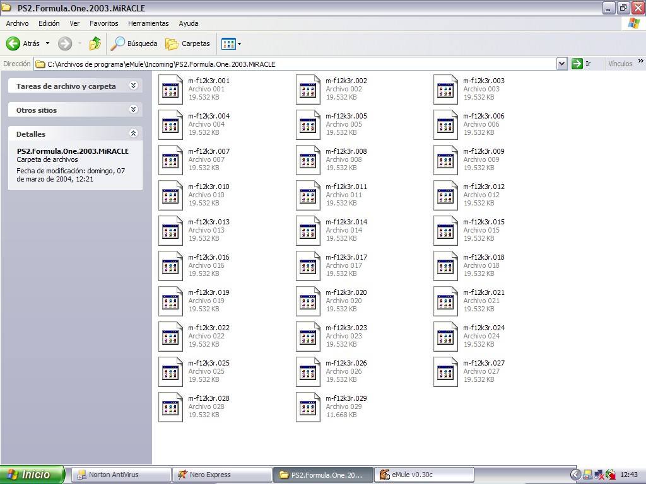
Task: Select file icon m-f12k3r.001
Action: tap(170, 89)
